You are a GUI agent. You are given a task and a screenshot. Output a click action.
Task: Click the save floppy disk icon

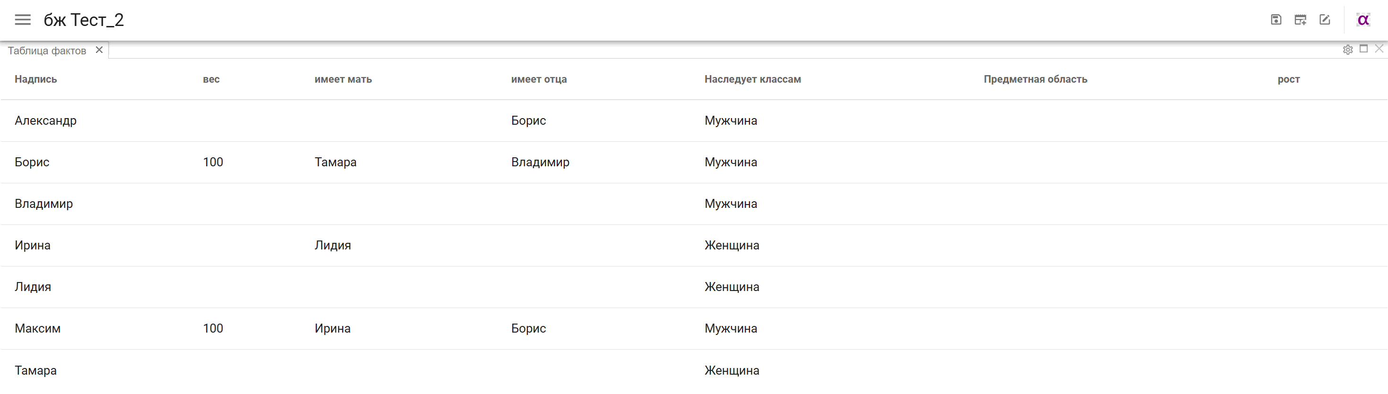click(x=1276, y=20)
